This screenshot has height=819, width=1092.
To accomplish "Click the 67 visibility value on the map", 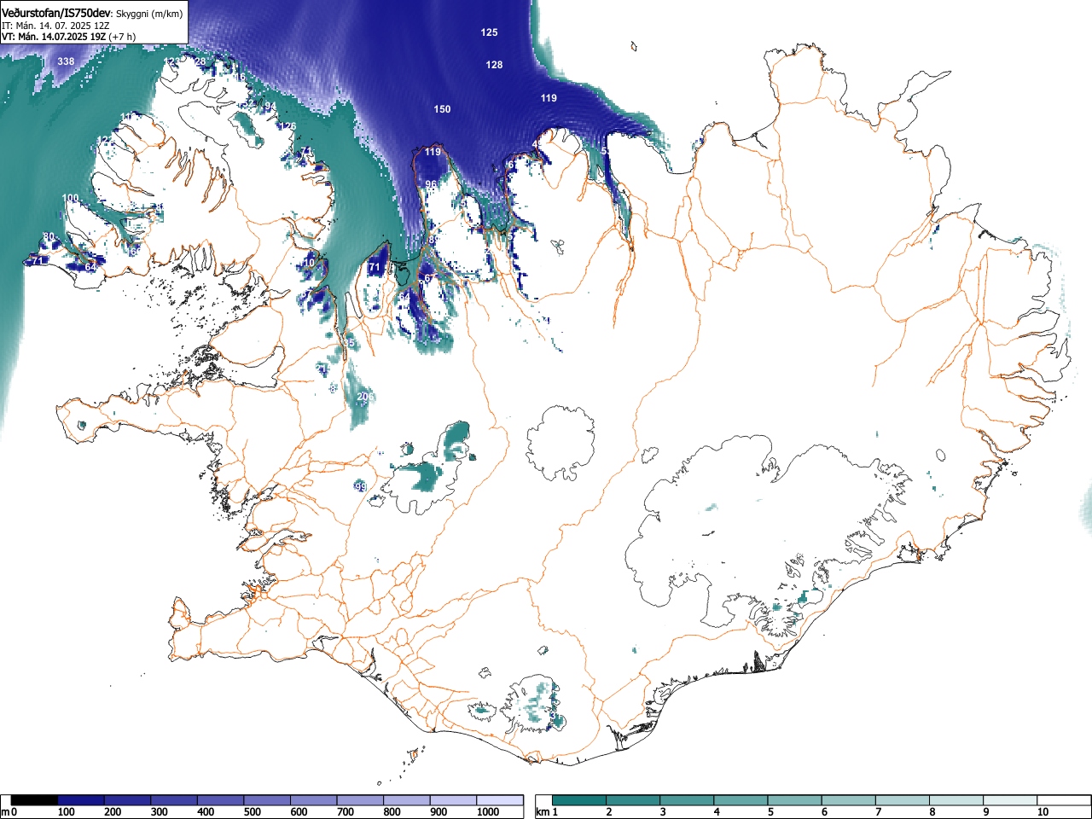I will pos(430,278).
